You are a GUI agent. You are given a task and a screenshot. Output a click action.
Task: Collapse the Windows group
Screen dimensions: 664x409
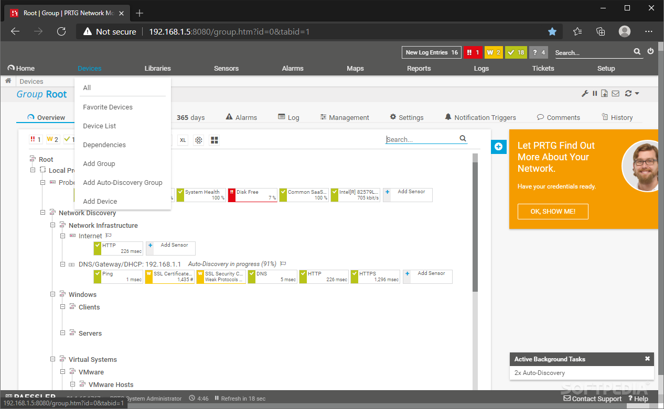point(52,294)
